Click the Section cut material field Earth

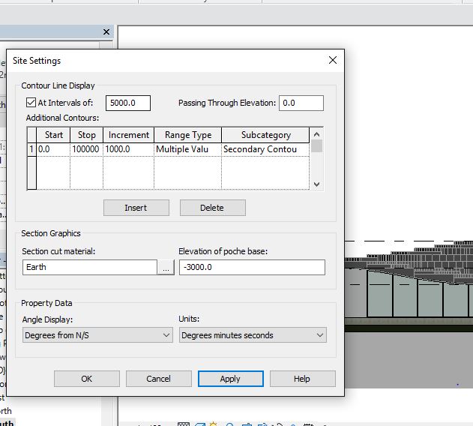[90, 267]
